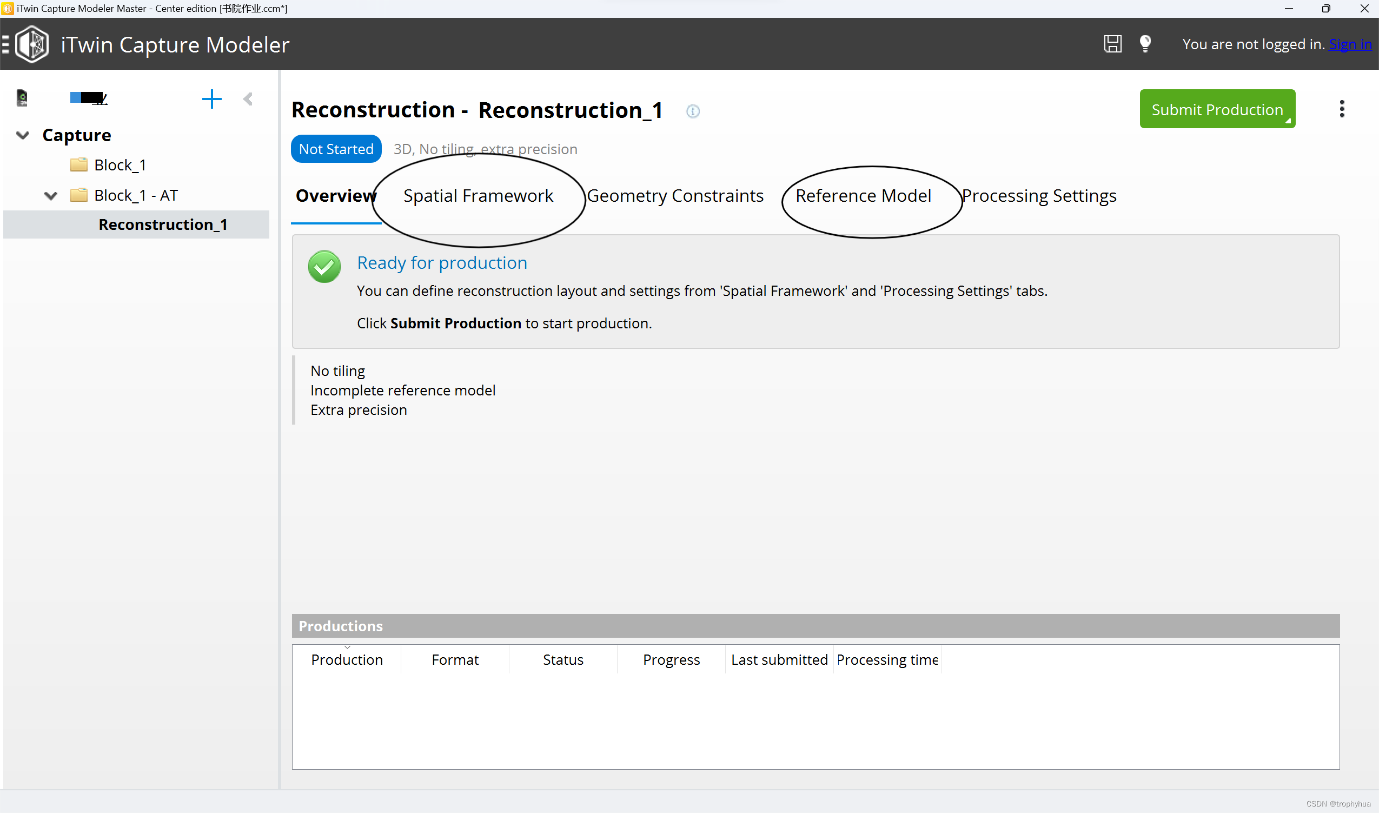Click the lightbulb tips icon

point(1145,43)
